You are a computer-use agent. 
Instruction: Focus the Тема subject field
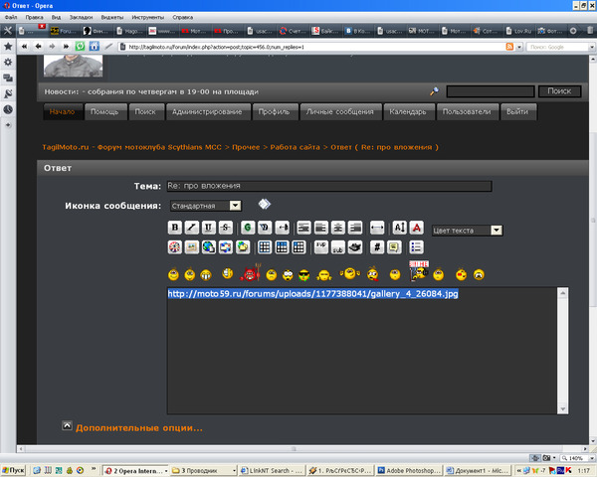[329, 186]
